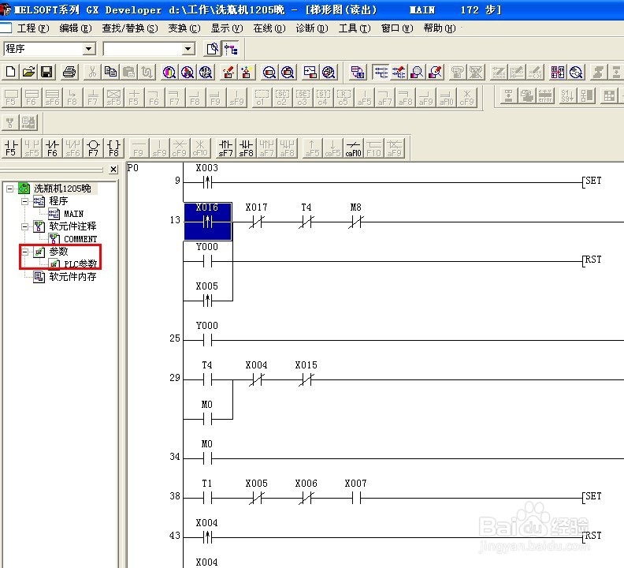Toggle project data list display icon

pos(231,49)
